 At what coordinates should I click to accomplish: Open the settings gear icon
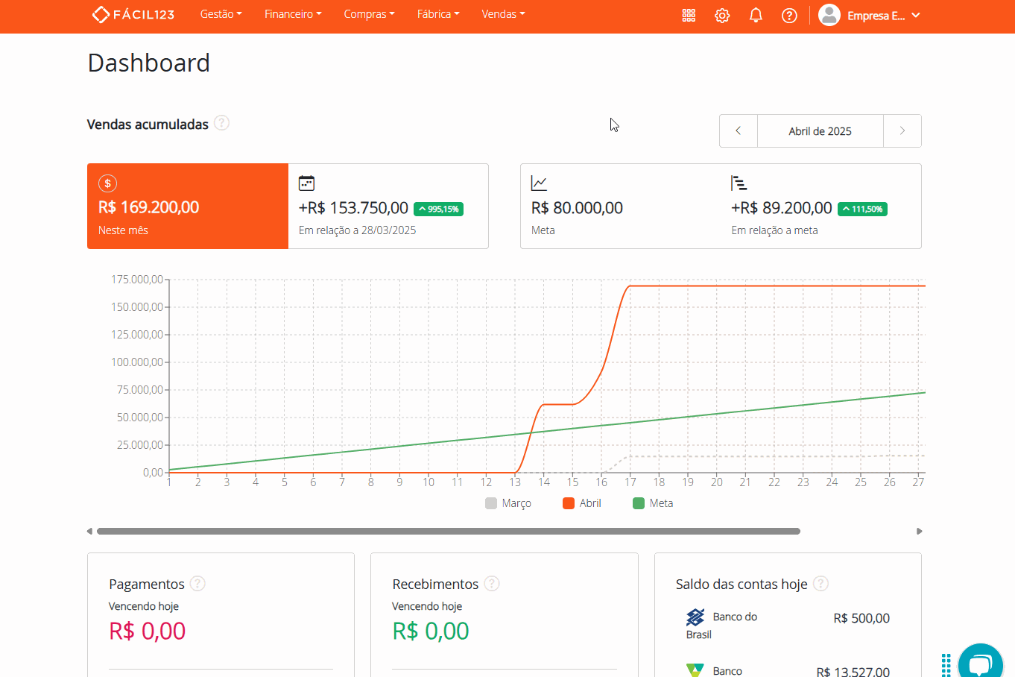(x=721, y=15)
